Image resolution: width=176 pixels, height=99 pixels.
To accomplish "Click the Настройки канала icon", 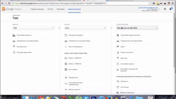I will pos(118,64).
